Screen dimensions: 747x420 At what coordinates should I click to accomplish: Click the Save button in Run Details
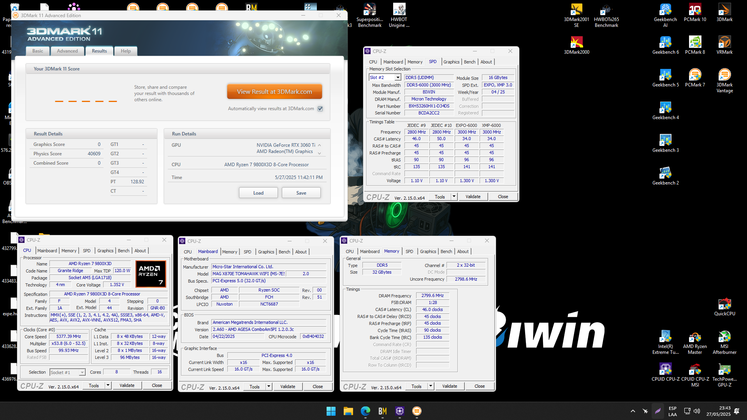[x=301, y=193]
